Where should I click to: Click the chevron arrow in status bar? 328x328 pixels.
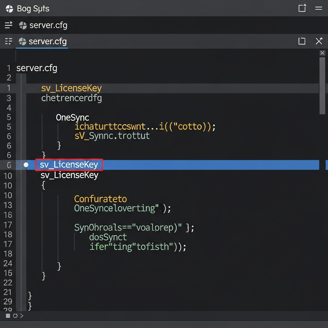22,316
